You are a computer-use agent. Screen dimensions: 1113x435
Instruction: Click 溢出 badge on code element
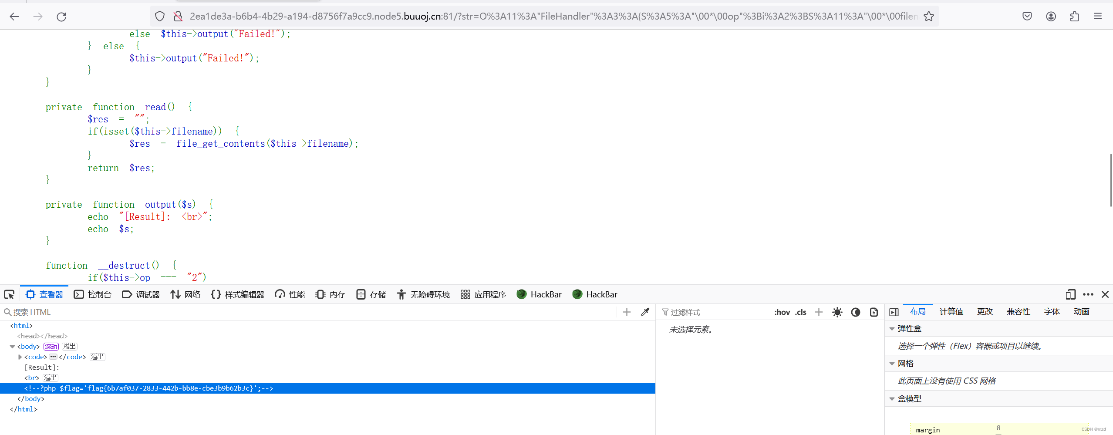[97, 357]
